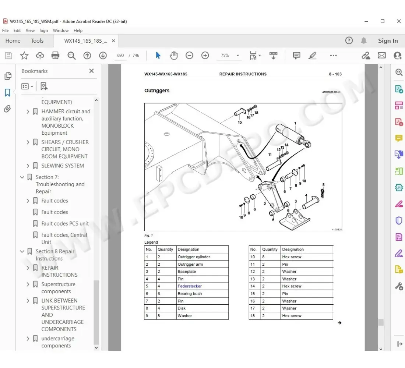Screen dimensions: 405x368
Task: Zoom in with the plus circle icon
Action: [x=205, y=56]
